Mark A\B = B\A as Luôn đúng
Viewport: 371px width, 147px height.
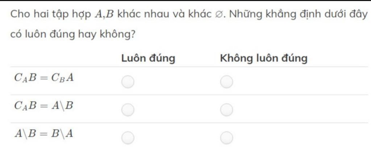(x=128, y=137)
